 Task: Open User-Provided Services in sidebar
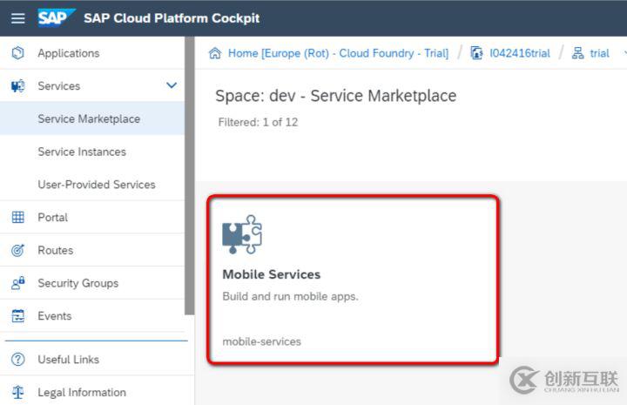pos(97,185)
